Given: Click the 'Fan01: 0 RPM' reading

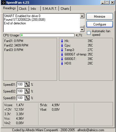Looking at the screenshot, I should (14, 41).
